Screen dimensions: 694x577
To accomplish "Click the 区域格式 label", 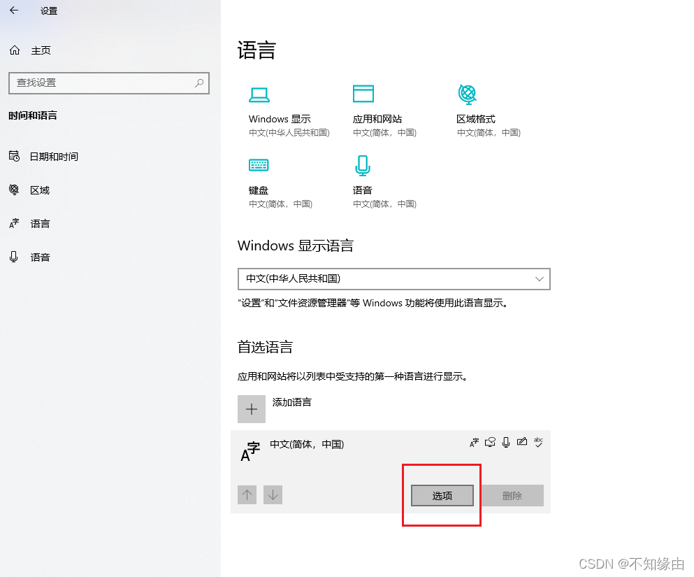I will click(476, 119).
